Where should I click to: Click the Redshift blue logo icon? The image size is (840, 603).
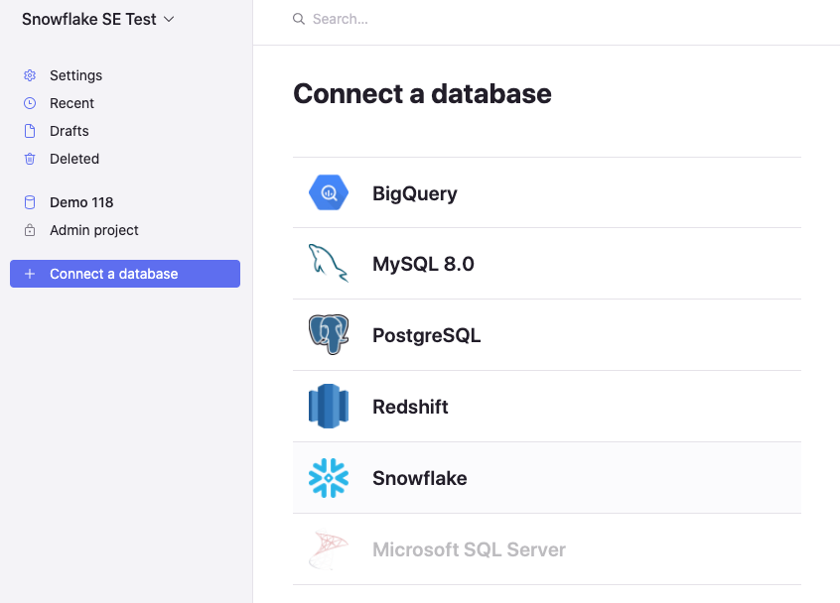click(x=328, y=407)
